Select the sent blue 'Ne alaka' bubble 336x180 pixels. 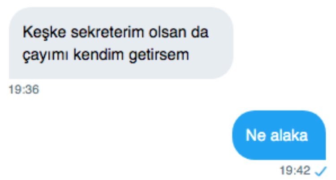pos(279,135)
